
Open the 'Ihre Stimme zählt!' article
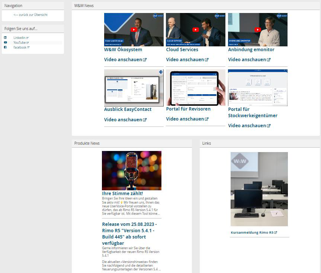(122, 193)
